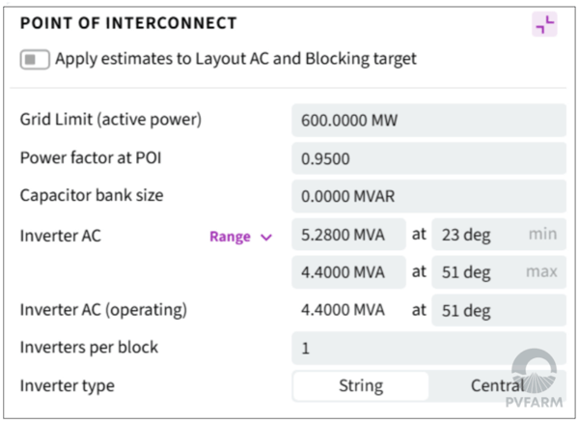Click the Inverter AC (operating) label

click(103, 310)
